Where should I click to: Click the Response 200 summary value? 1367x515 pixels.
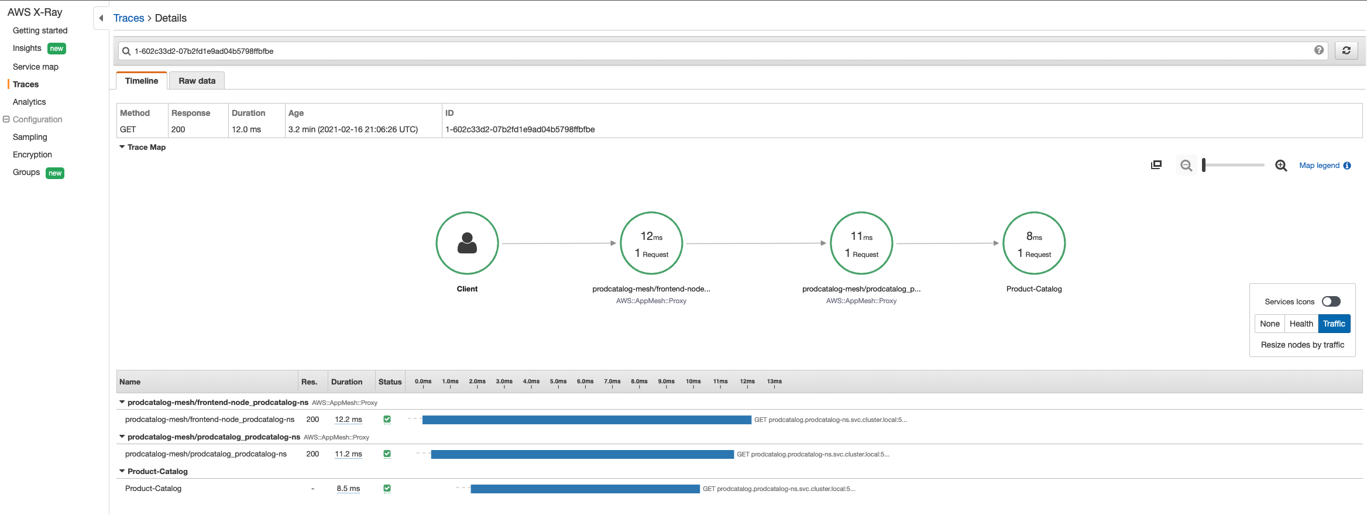[178, 129]
